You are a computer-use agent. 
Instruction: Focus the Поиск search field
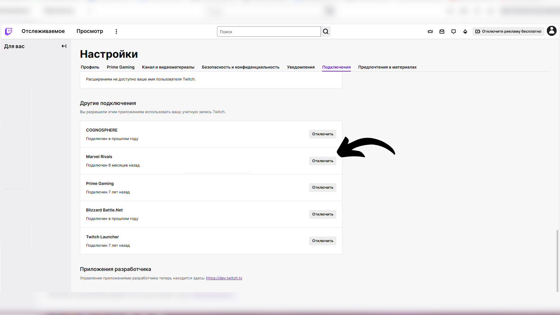click(x=269, y=32)
